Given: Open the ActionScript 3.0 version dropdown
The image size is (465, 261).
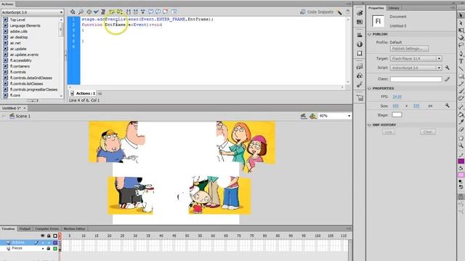Looking at the screenshot, I should point(32,12).
